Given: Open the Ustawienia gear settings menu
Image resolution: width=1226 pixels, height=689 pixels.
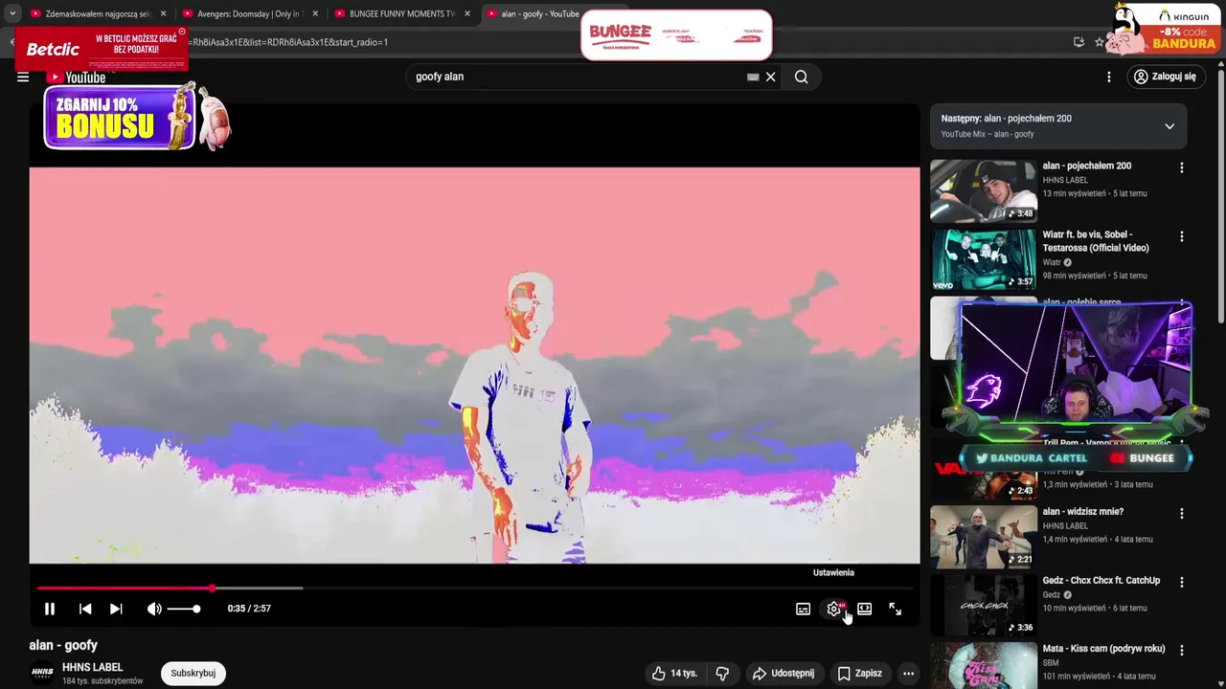Looking at the screenshot, I should (834, 609).
